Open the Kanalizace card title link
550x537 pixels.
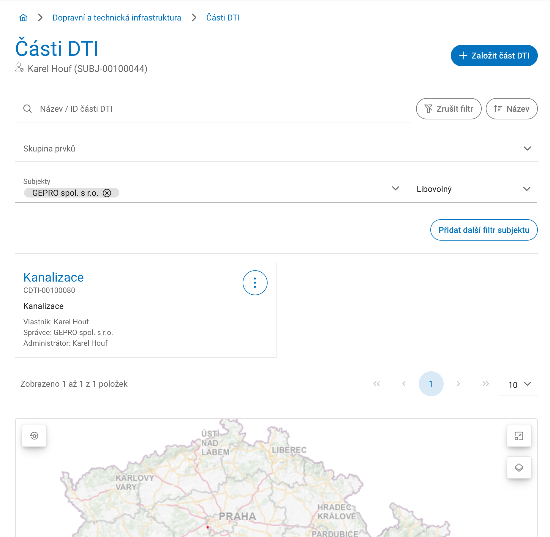click(53, 277)
